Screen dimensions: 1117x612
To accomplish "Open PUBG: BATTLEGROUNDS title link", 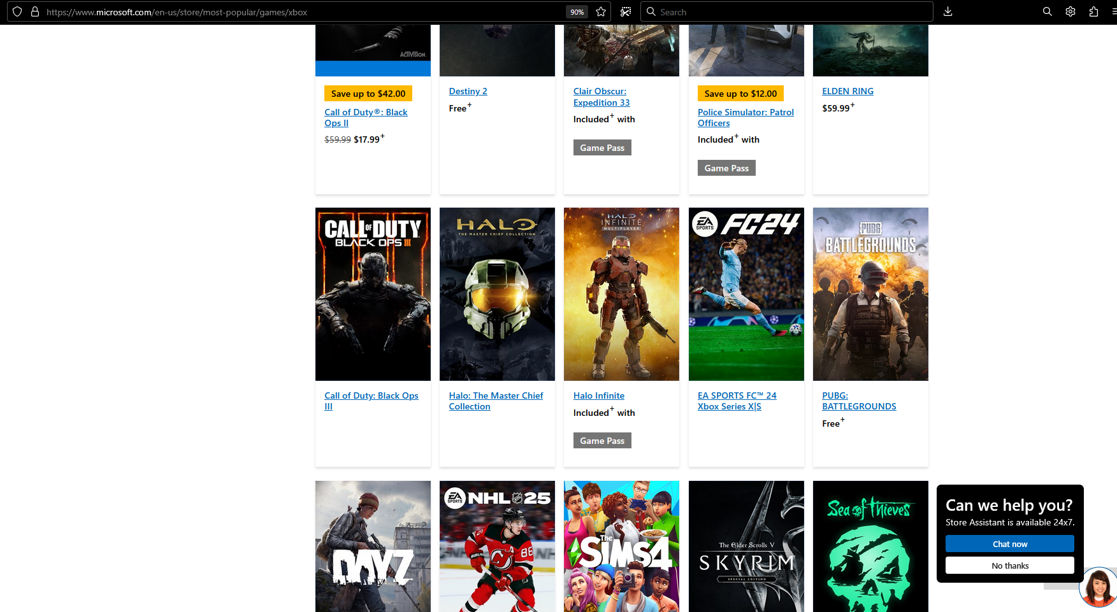I will (x=859, y=401).
